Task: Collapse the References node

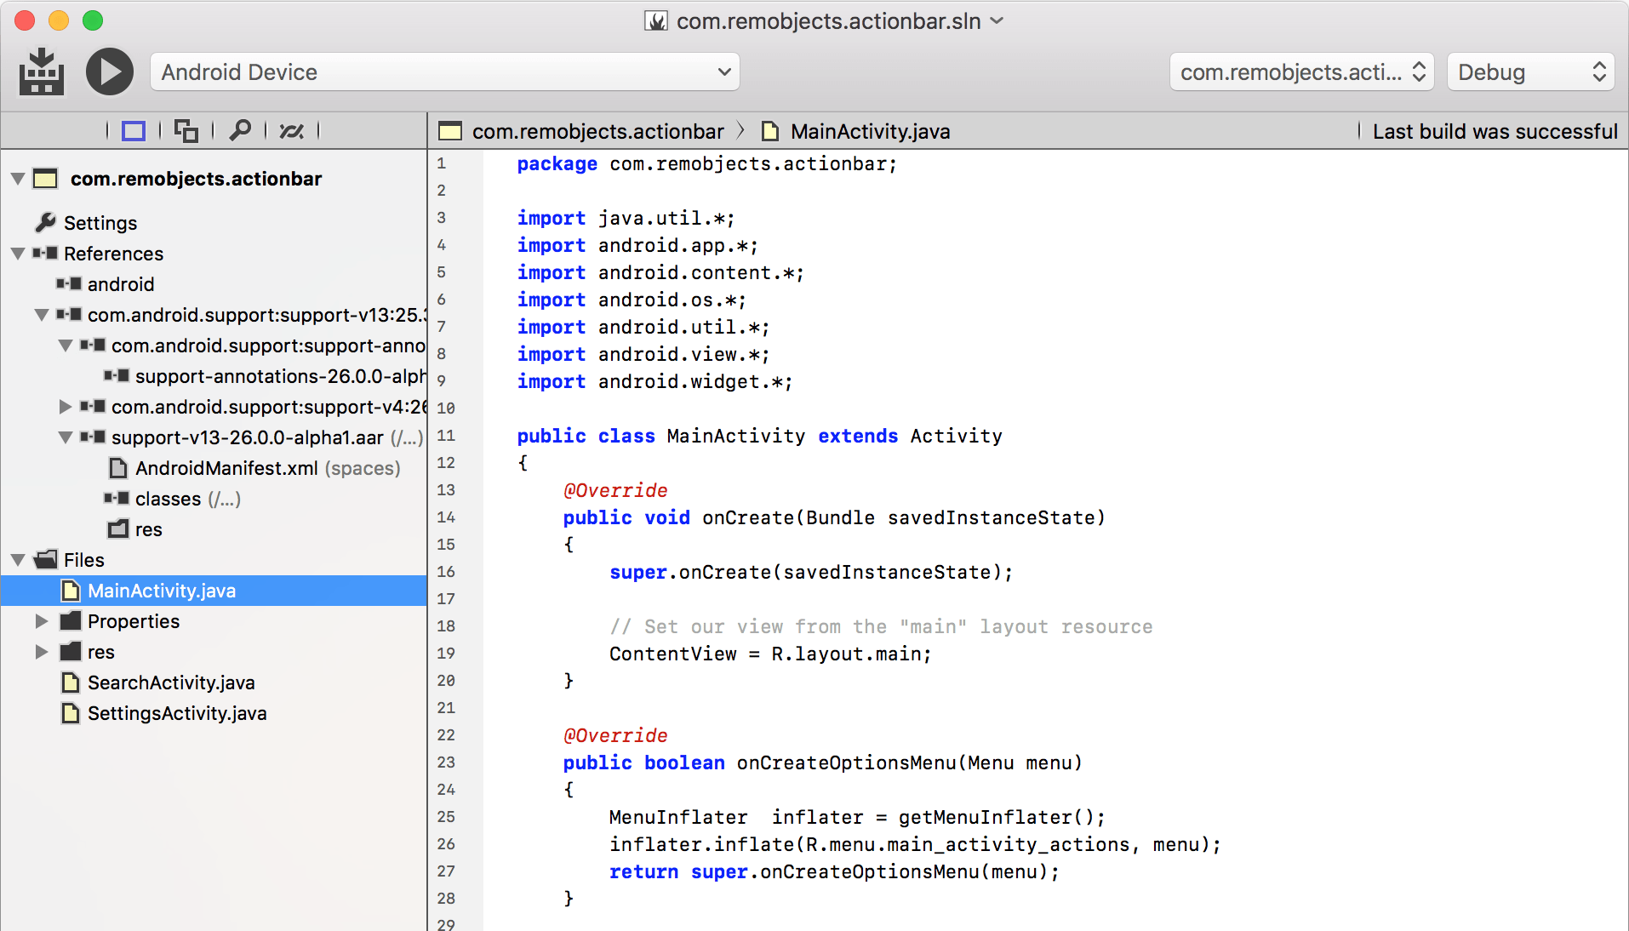Action: 17,254
